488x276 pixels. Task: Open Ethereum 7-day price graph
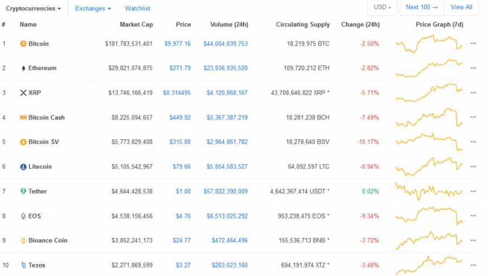pos(429,68)
